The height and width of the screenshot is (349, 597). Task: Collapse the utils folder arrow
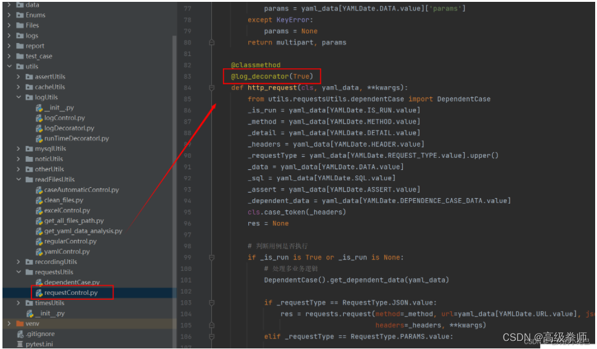click(9, 66)
